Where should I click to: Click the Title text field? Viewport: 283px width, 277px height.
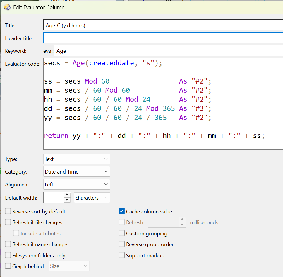[163, 25]
